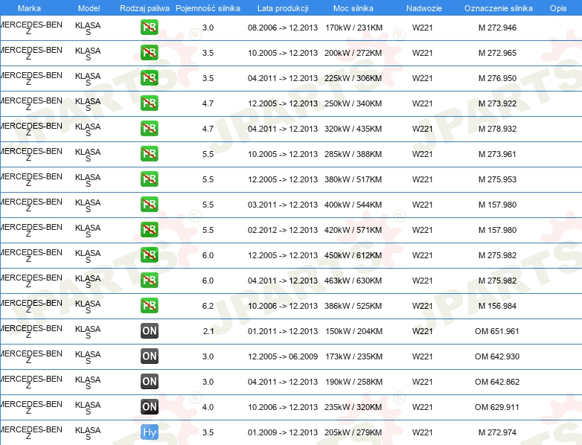Click power value 170kW / 231KM
582x445 pixels.
354,28
